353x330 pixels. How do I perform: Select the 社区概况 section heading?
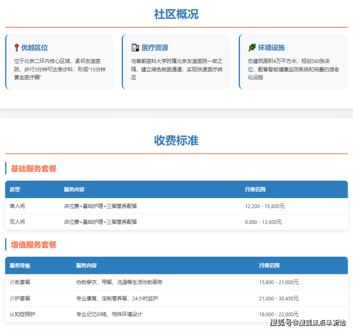pyautogui.click(x=176, y=14)
